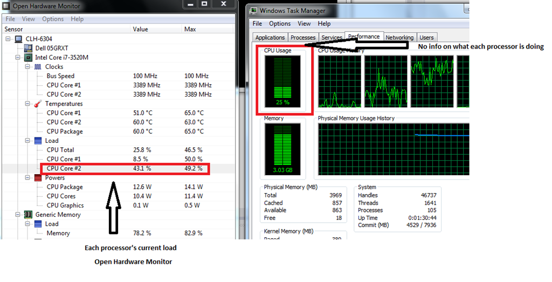Select the Memory load row
Image resolution: width=552 pixels, height=282 pixels.
click(x=118, y=233)
